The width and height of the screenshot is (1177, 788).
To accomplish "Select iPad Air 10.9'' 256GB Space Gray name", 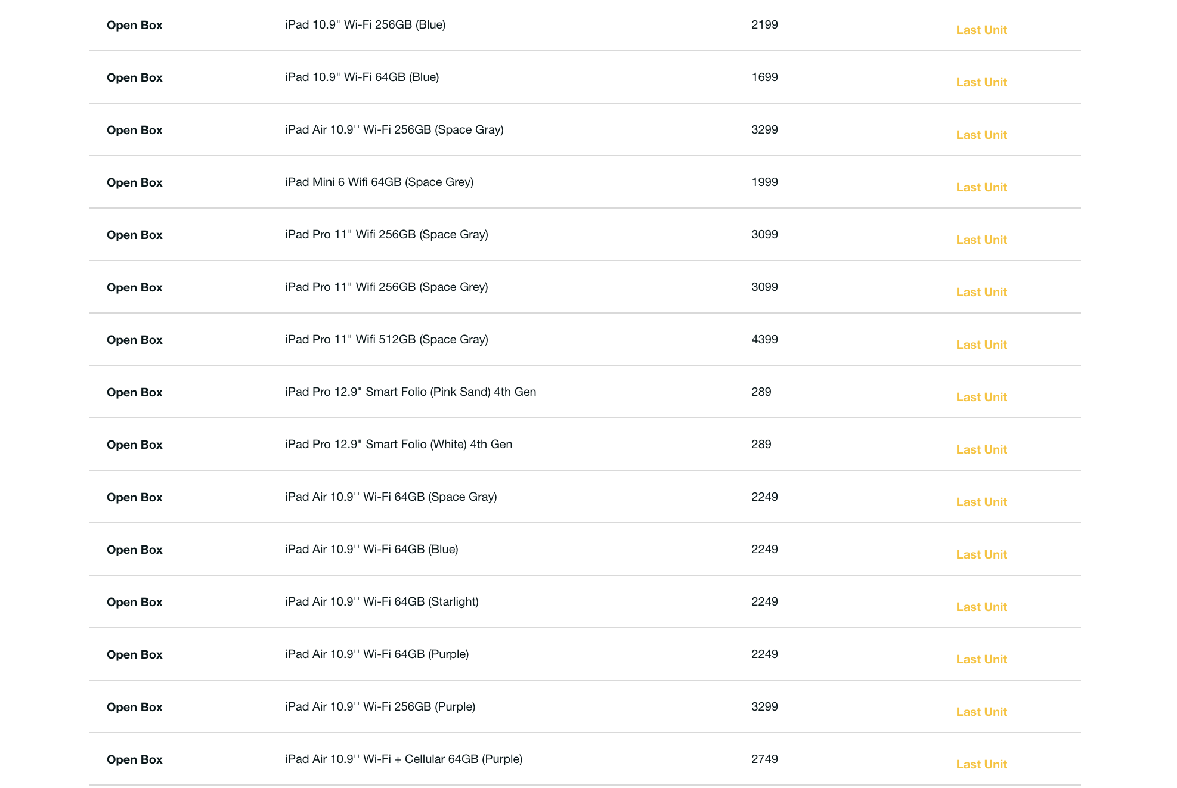I will [x=394, y=129].
